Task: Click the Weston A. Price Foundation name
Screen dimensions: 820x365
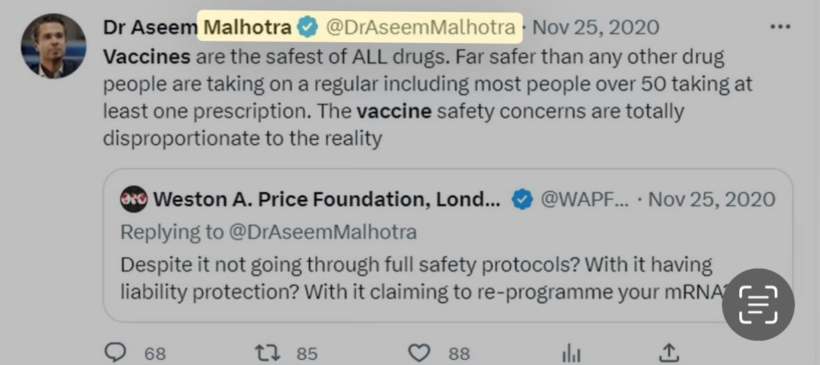Action: coord(326,200)
